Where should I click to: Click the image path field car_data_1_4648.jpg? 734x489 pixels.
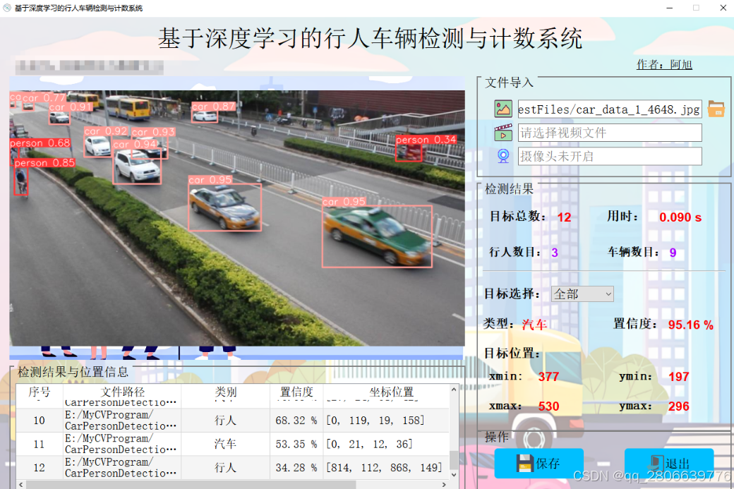click(x=610, y=109)
